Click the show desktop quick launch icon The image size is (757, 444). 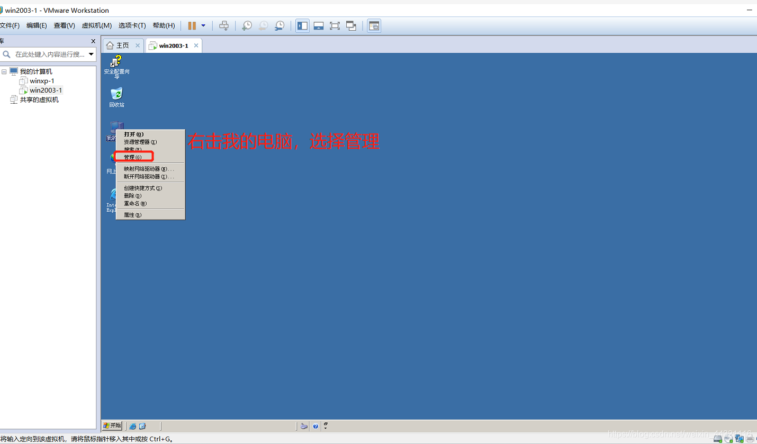(x=142, y=426)
